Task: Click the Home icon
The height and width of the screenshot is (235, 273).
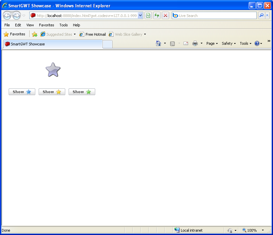Action: [x=158, y=43]
